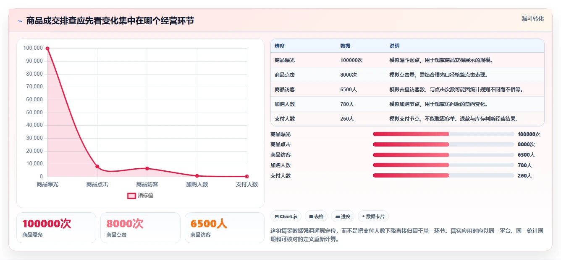Viewport: 561px width, 260px height.
Task: Select the table description starting 模拟支付节点
Action: point(455,119)
